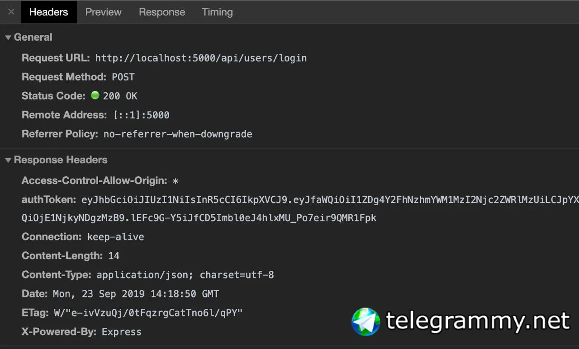The height and width of the screenshot is (349, 579).
Task: Click the telegrammy.net watermark text
Action: coord(478,321)
